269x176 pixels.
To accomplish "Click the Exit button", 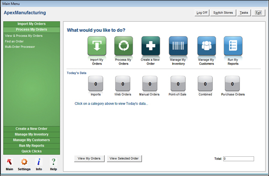I will click(x=258, y=13).
